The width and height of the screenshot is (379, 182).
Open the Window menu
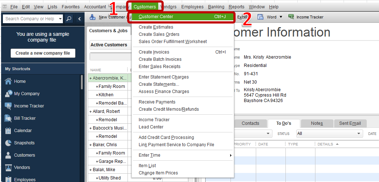(257, 7)
